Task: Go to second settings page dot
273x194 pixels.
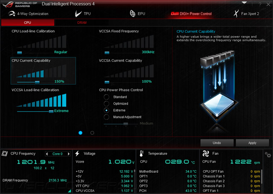Action: click(x=92, y=133)
